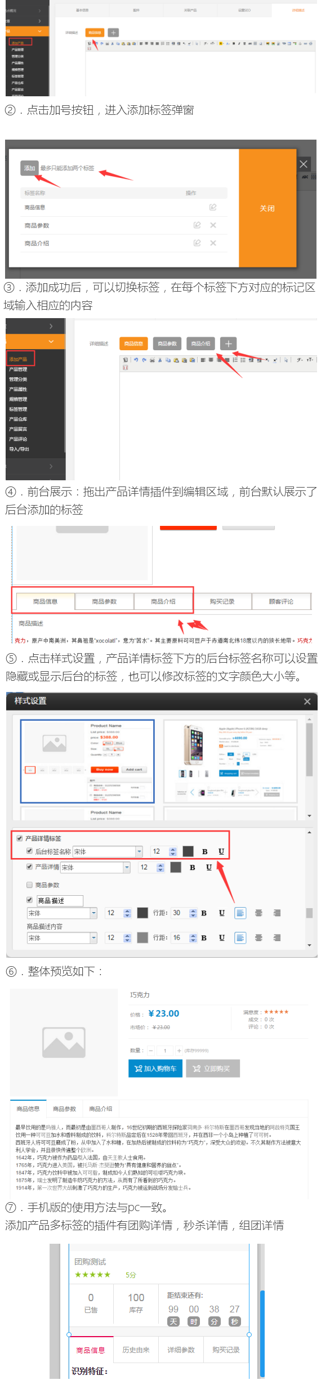Image resolution: width=330 pixels, height=1389 pixels.
Task: Toggle underline for 后台标签名称 text
Action: 221,852
